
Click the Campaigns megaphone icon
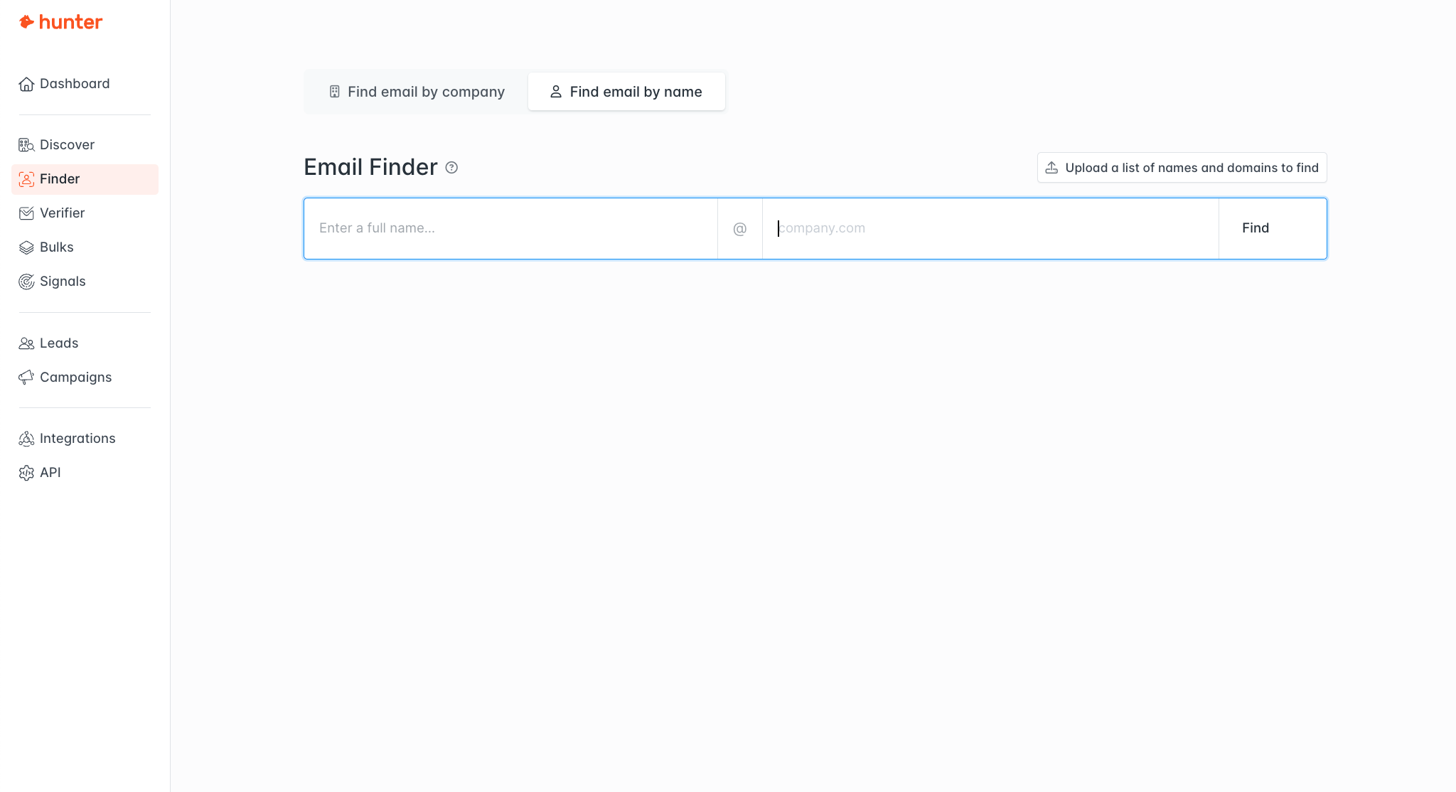(x=26, y=378)
